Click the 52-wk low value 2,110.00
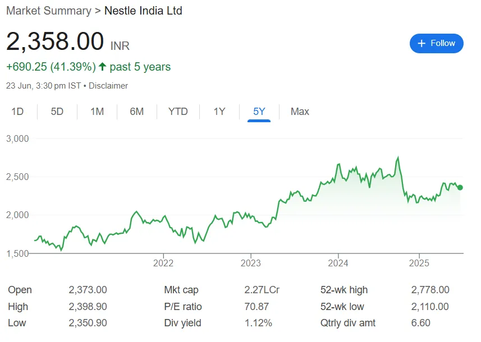The width and height of the screenshot is (481, 342). [x=430, y=307]
